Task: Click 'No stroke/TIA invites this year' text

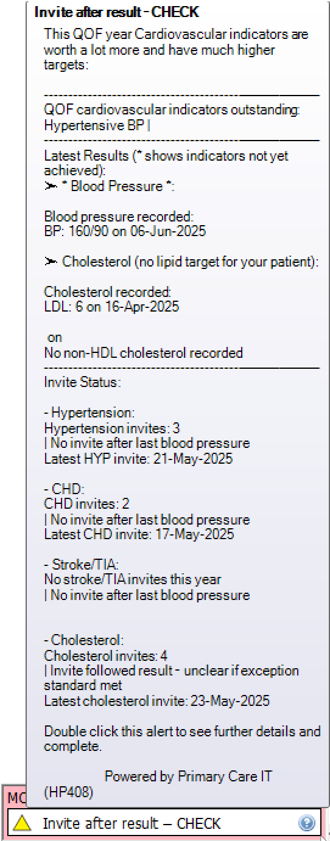Action: coord(133,579)
